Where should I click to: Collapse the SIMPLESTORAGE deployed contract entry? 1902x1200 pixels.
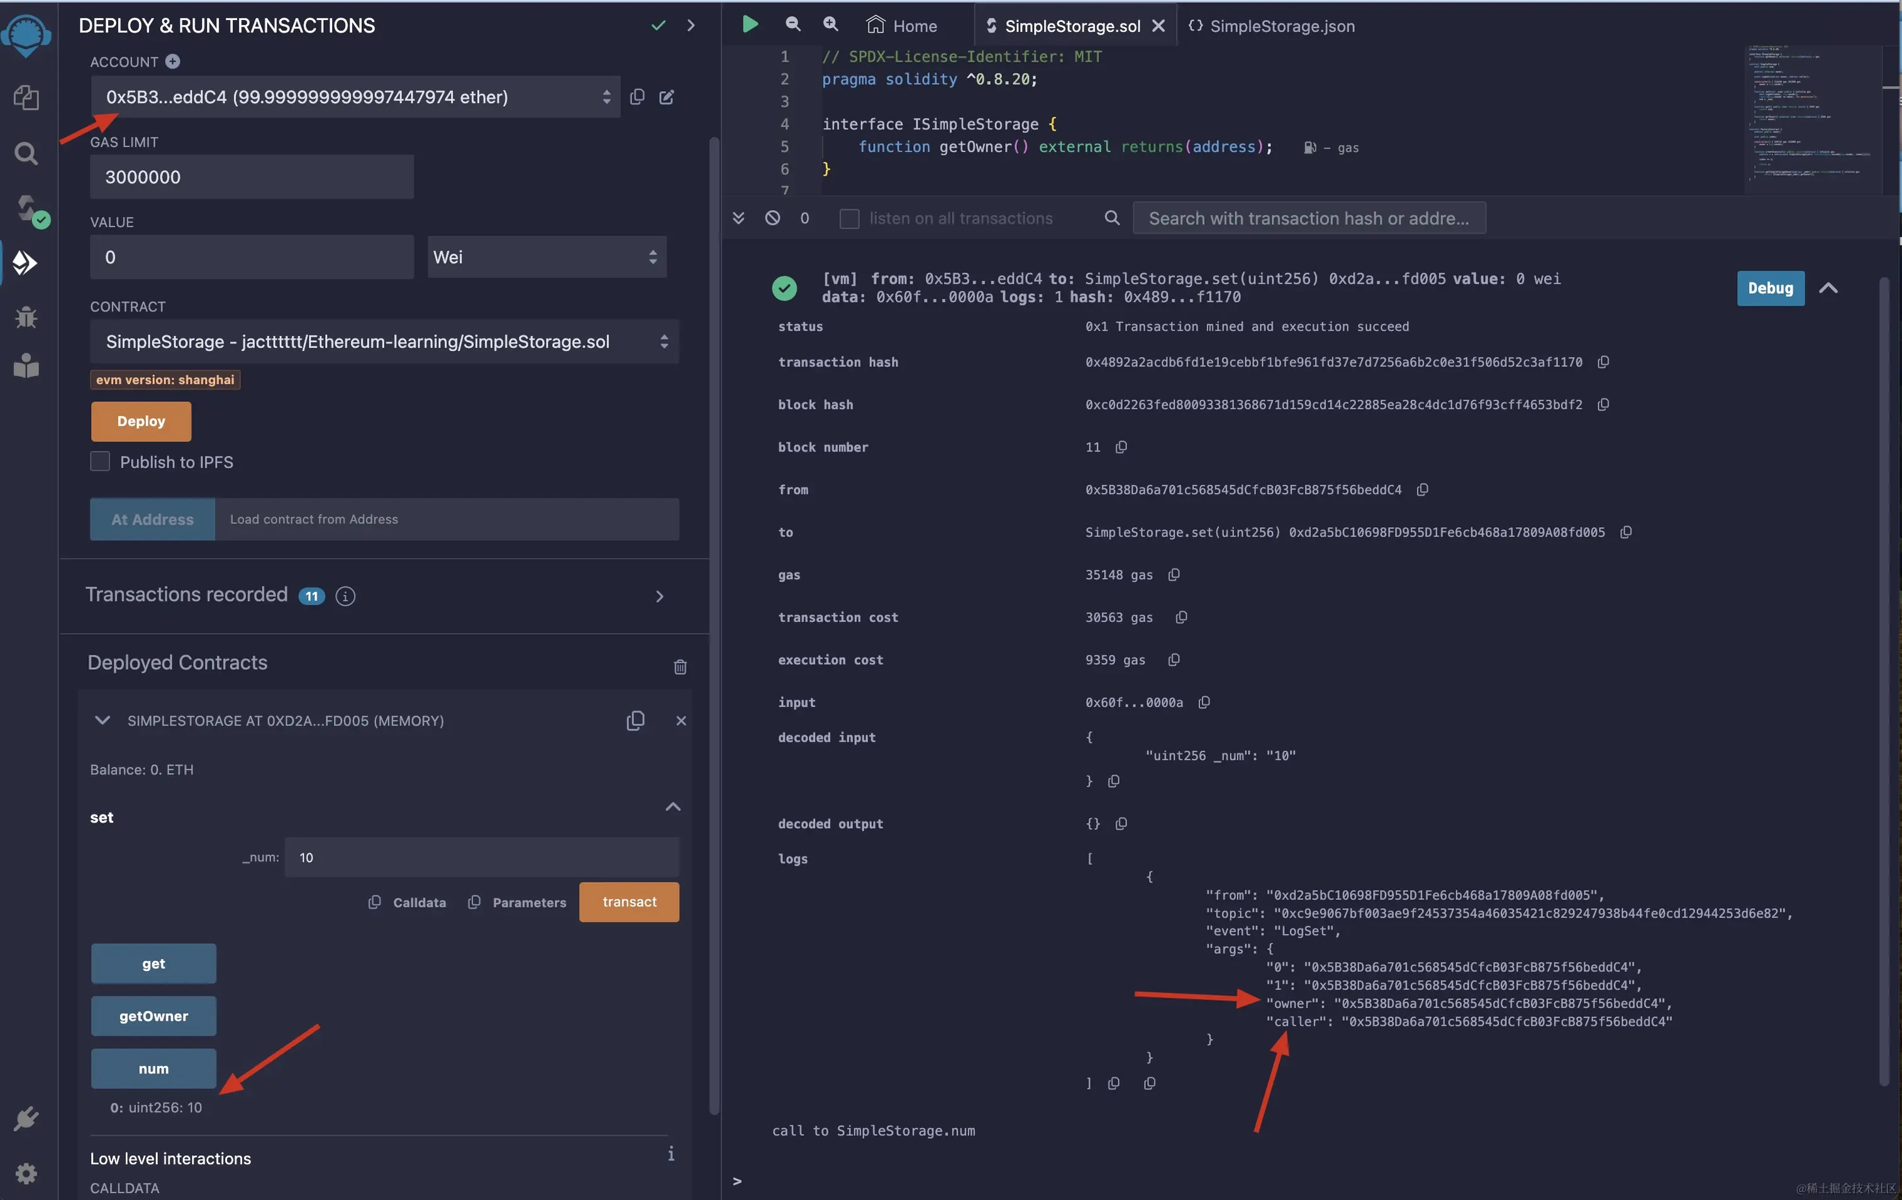[x=102, y=719]
